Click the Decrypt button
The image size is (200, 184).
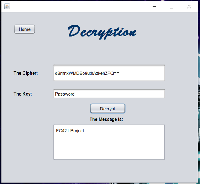(x=108, y=108)
